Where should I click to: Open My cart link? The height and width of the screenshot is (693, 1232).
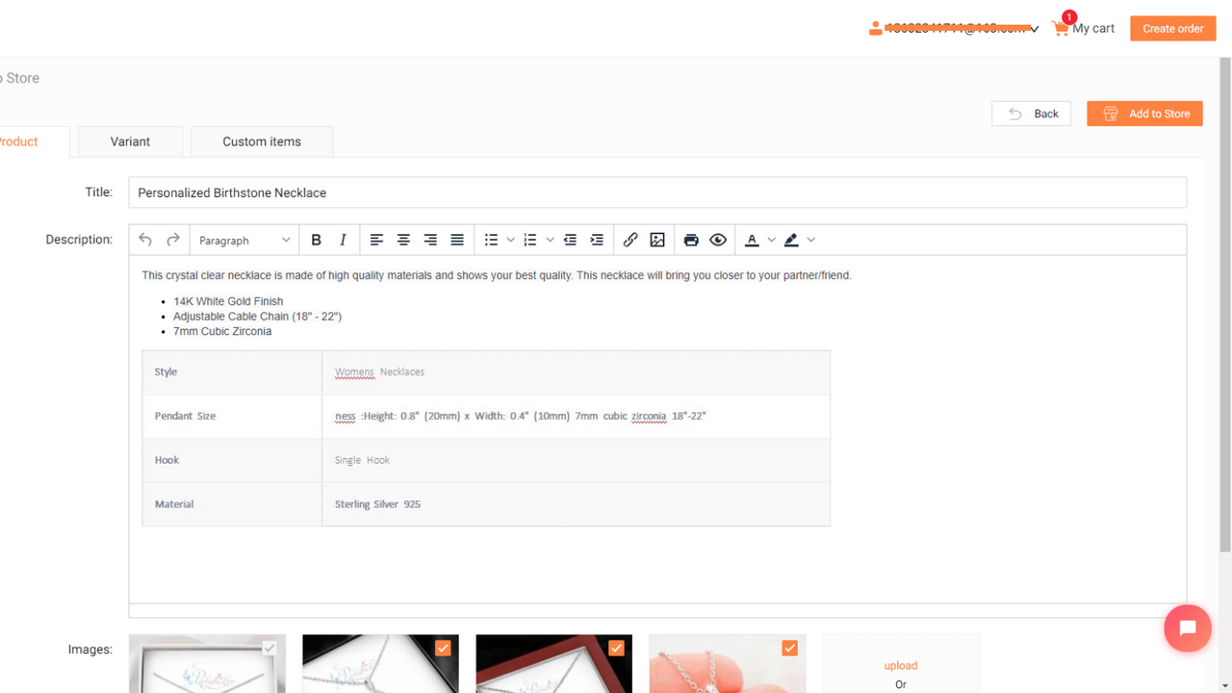click(x=1093, y=29)
